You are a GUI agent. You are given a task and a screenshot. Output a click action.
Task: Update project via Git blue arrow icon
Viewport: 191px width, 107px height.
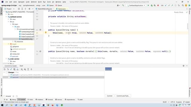(166, 5)
